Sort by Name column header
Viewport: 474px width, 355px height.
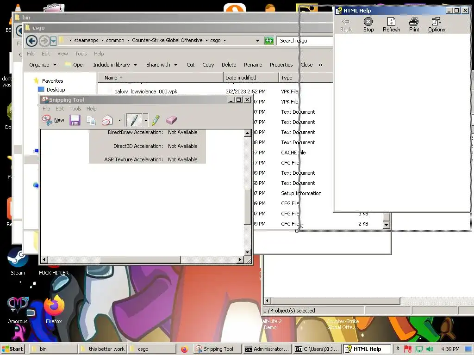[160, 78]
